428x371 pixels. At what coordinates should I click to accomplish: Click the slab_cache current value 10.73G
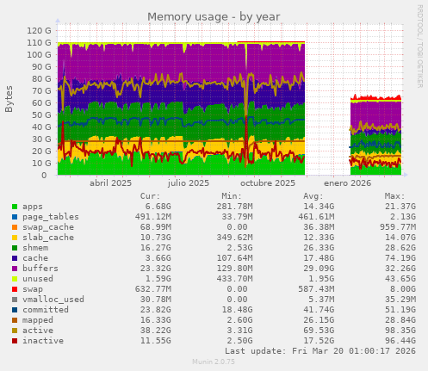pos(156,238)
